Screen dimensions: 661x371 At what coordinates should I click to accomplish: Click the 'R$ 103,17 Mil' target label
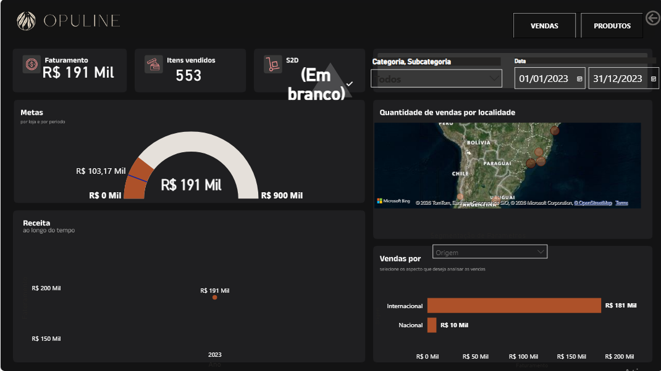coord(101,171)
